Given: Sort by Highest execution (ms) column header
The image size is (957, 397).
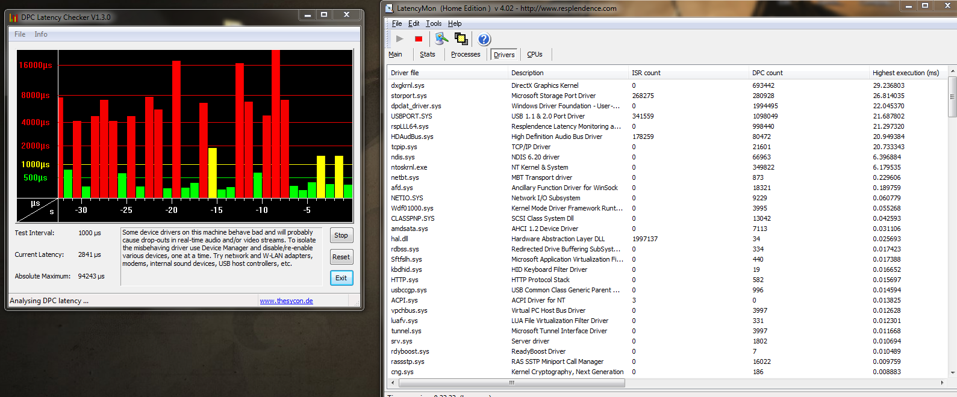Looking at the screenshot, I should click(909, 73).
